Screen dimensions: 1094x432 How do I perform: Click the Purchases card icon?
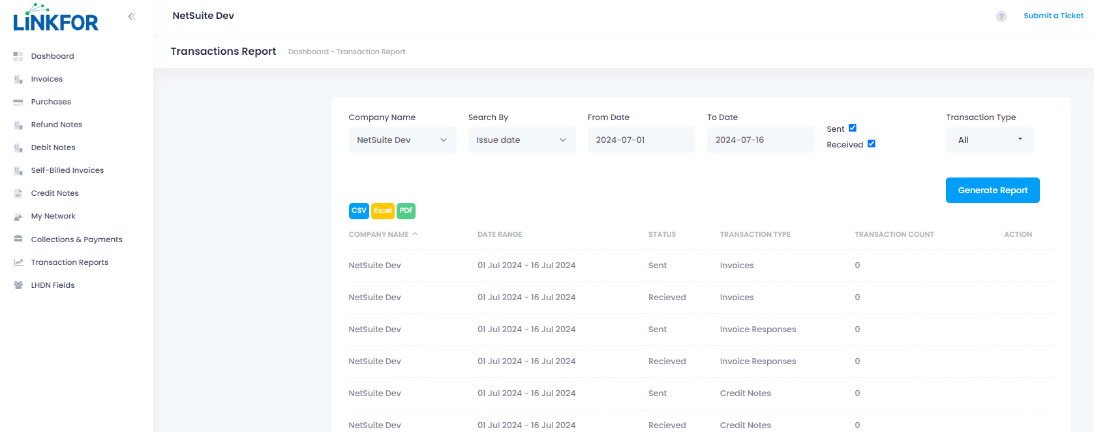pyautogui.click(x=18, y=102)
